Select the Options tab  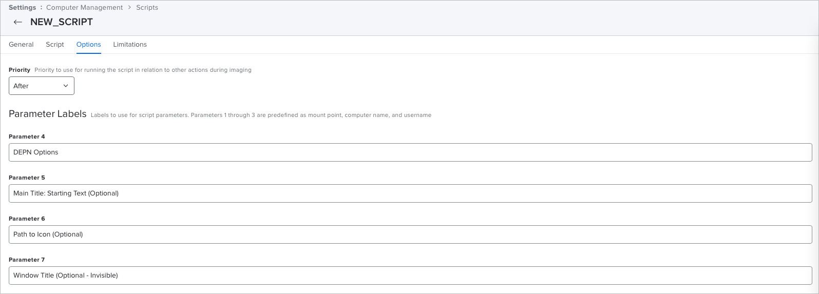coord(89,45)
